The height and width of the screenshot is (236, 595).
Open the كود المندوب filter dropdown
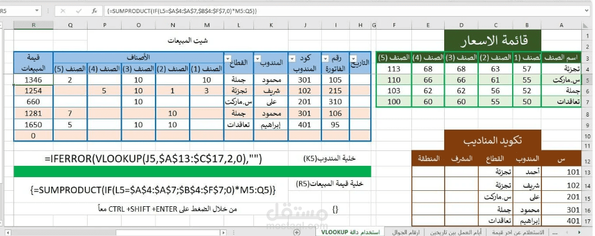point(293,59)
